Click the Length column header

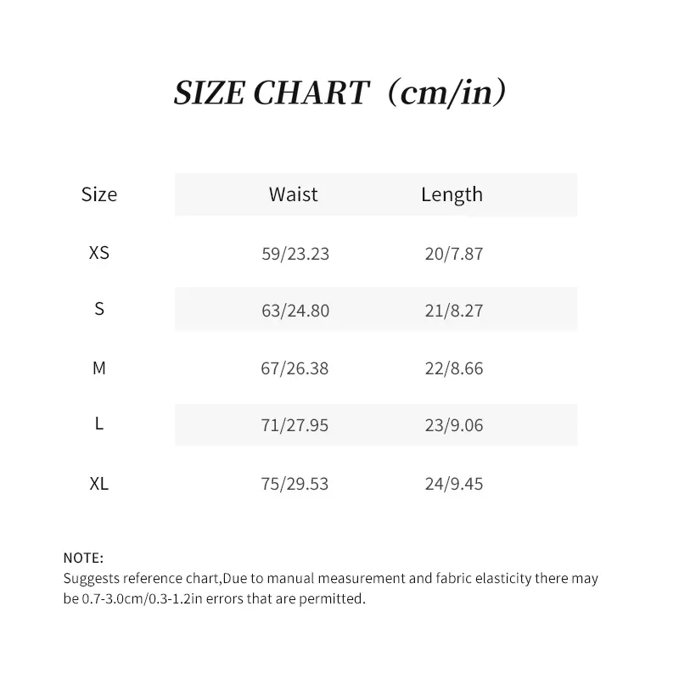[x=452, y=194]
